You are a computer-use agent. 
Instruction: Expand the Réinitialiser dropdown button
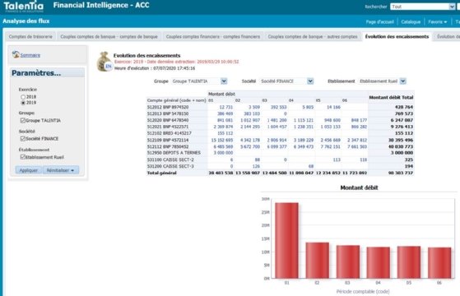coord(61,170)
